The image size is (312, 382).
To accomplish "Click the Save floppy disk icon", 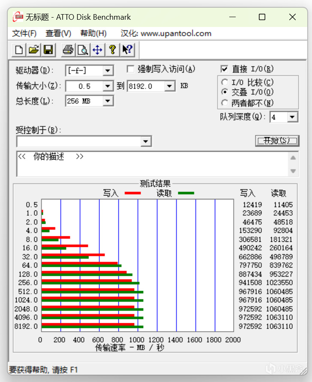I will (48, 50).
